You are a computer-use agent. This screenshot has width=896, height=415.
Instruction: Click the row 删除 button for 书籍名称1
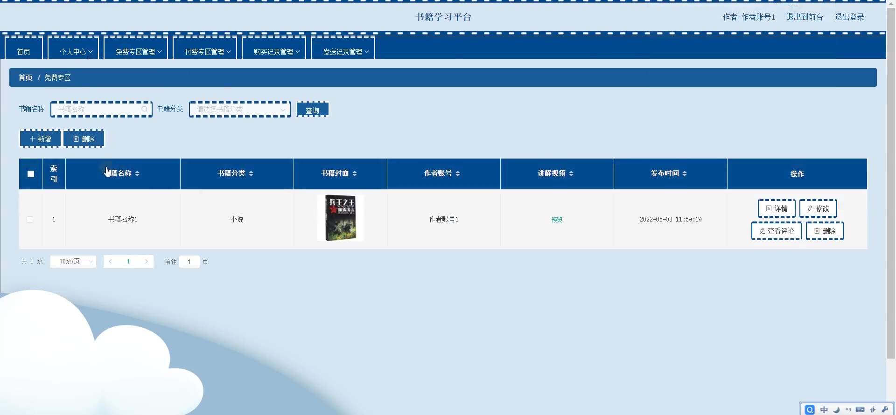coord(825,231)
